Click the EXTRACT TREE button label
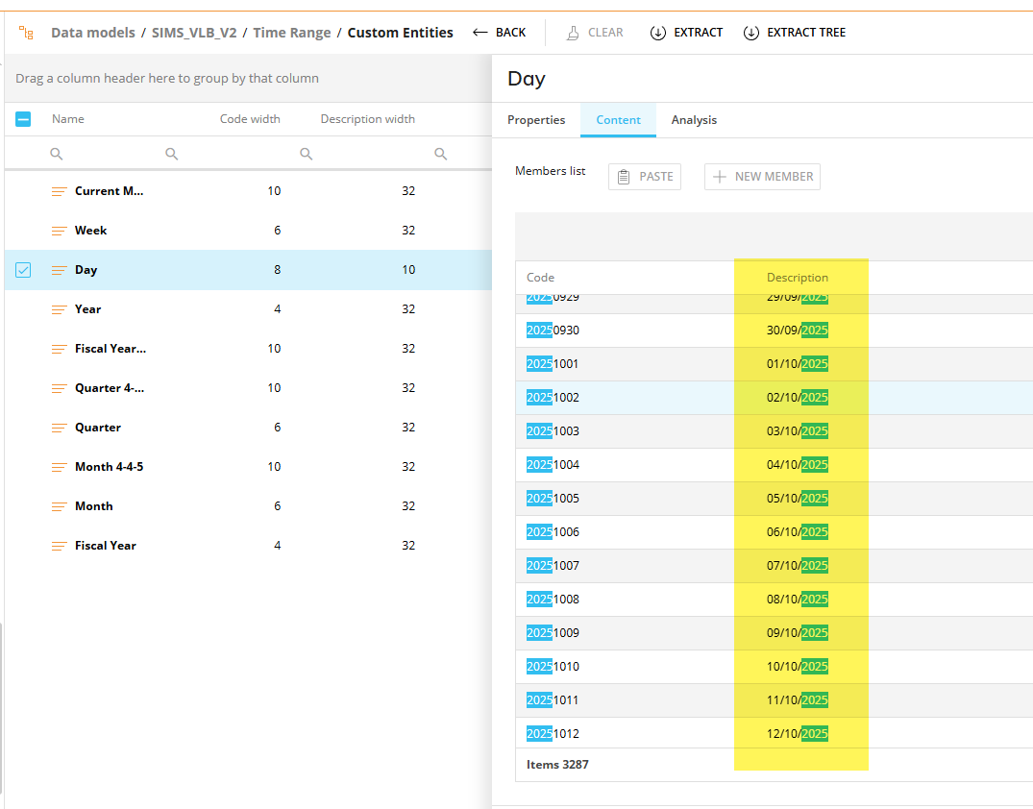Screen dimensions: 1033x809 805,33
